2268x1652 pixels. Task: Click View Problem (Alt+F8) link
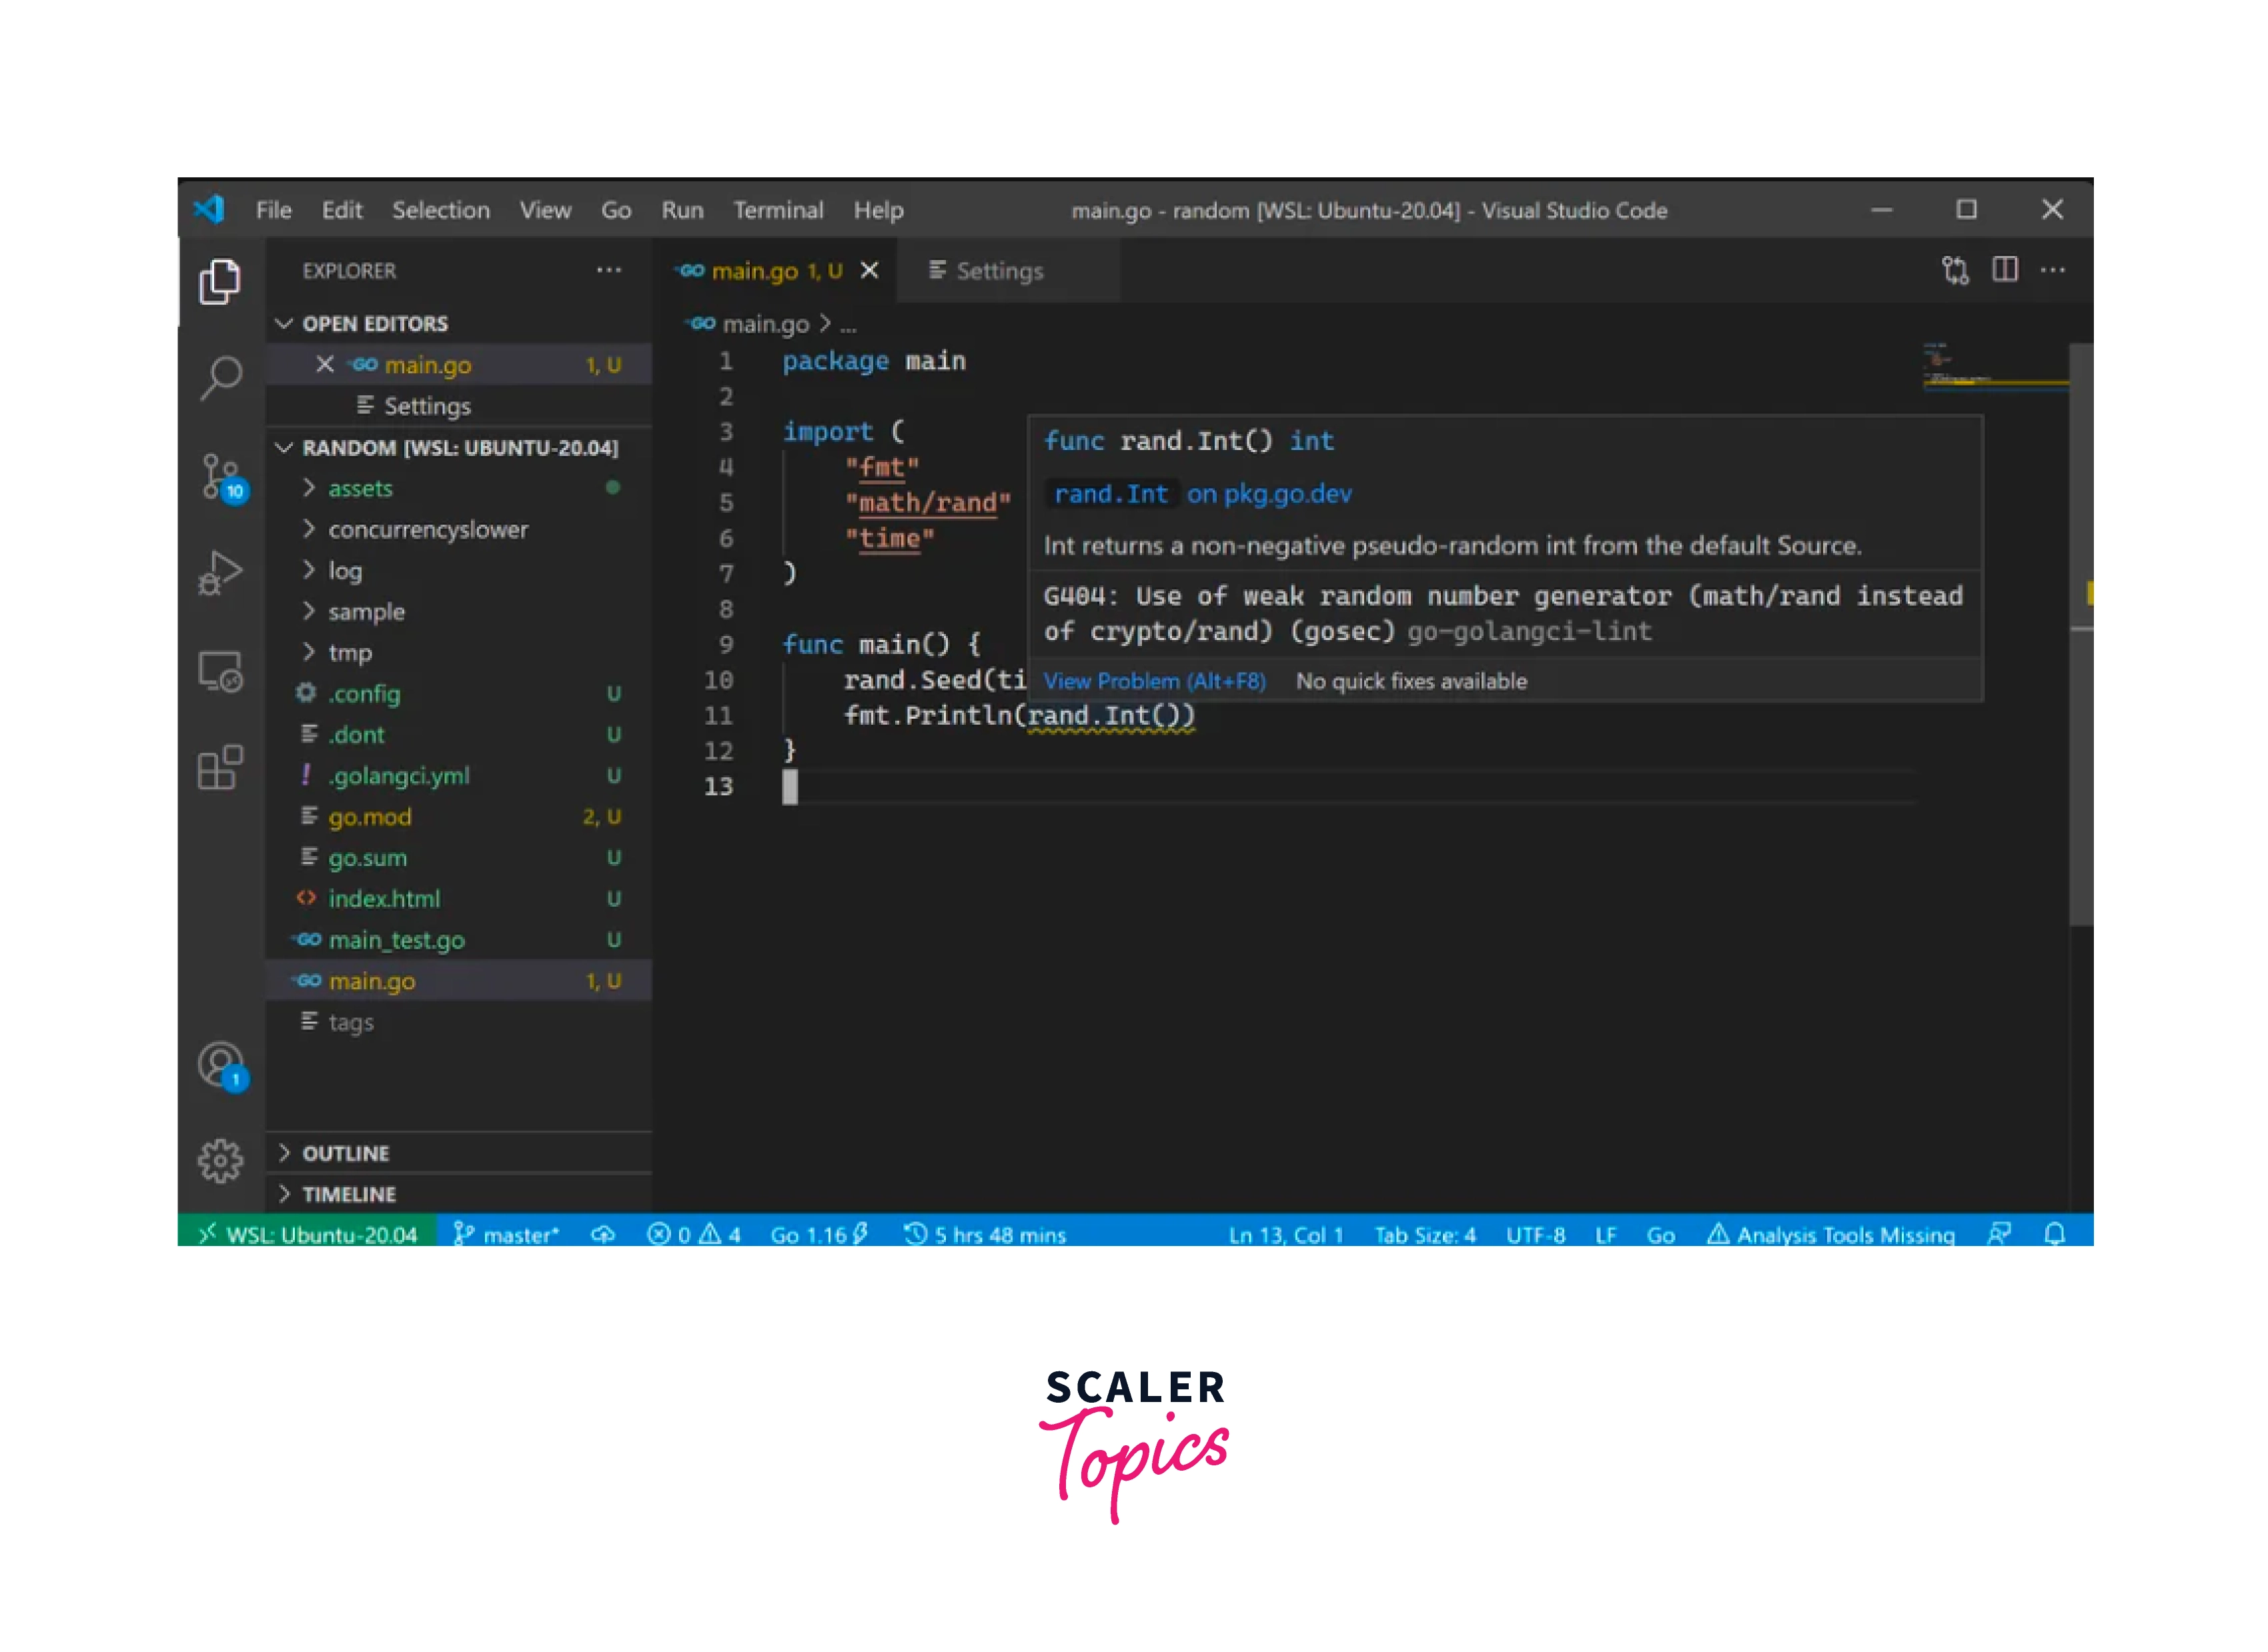click(1153, 681)
